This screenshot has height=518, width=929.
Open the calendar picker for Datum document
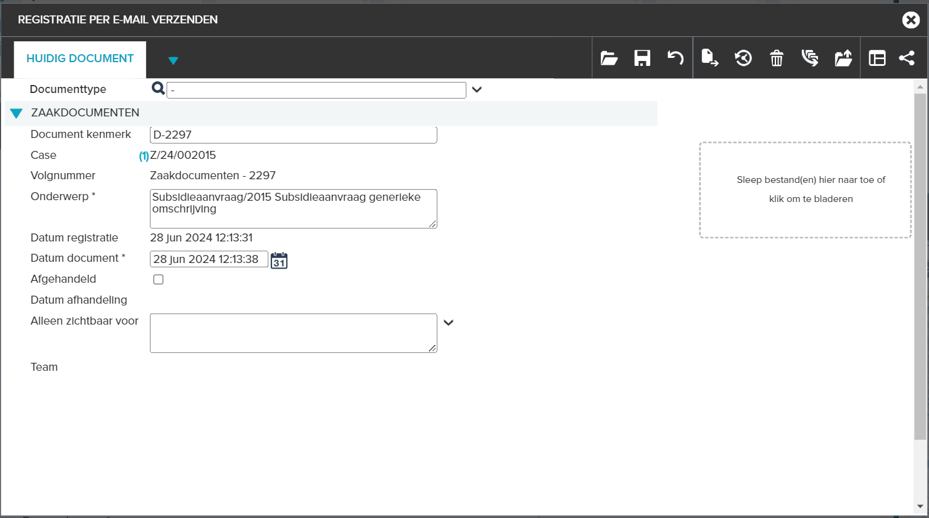pos(279,260)
